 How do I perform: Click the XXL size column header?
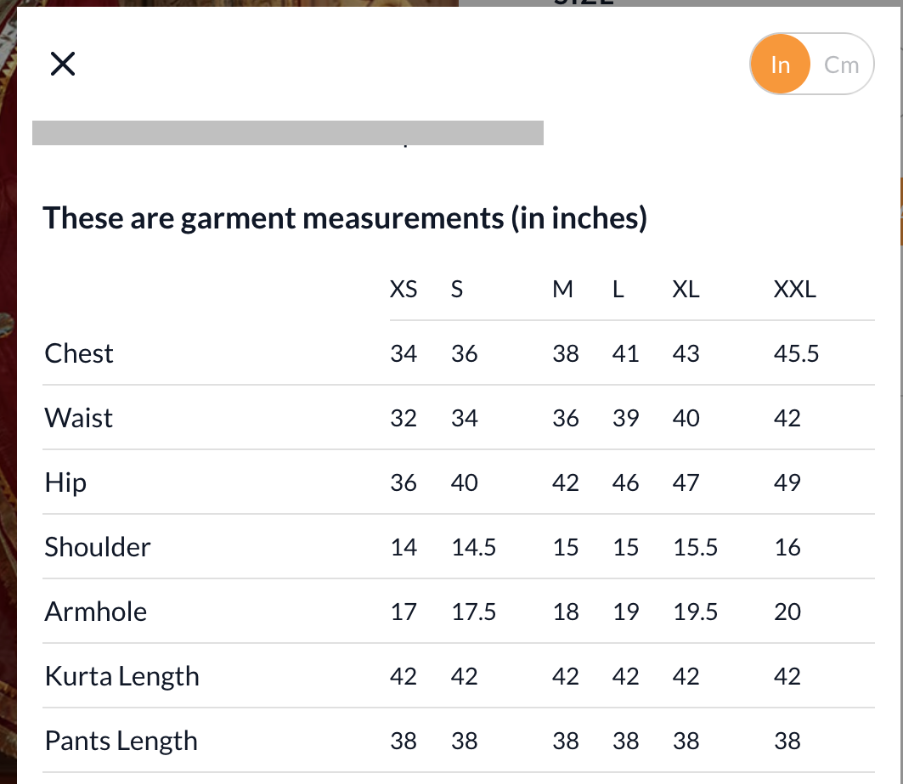point(794,289)
